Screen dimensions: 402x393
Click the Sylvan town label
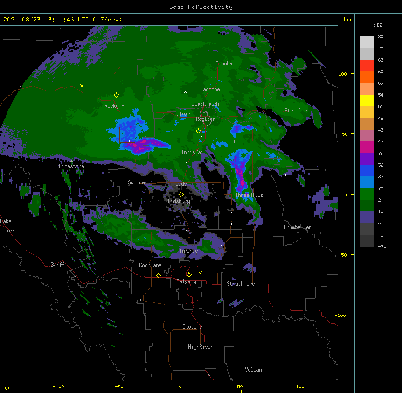[182, 114]
